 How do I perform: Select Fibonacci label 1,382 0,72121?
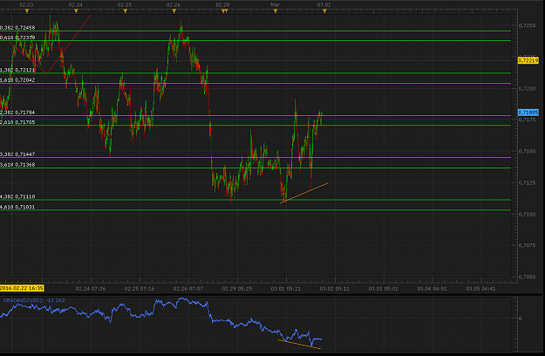17,70
